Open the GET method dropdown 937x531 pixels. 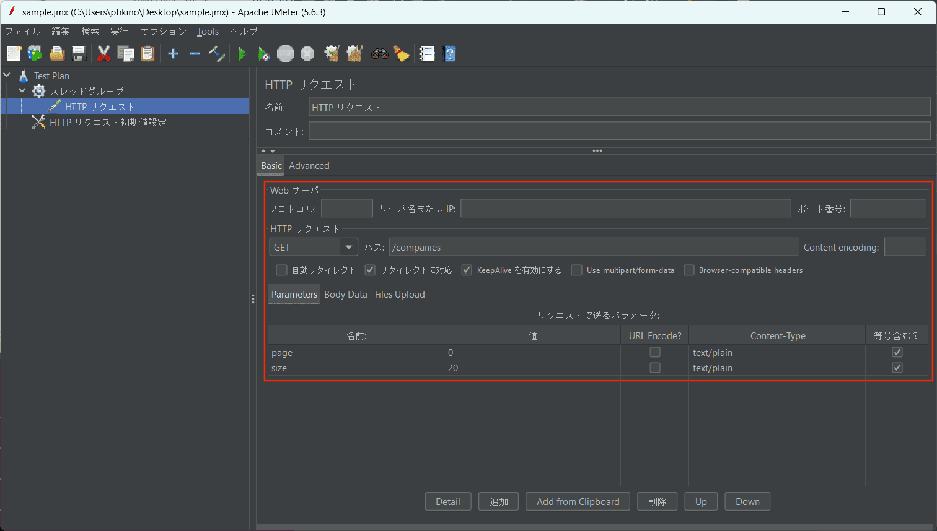click(x=349, y=247)
